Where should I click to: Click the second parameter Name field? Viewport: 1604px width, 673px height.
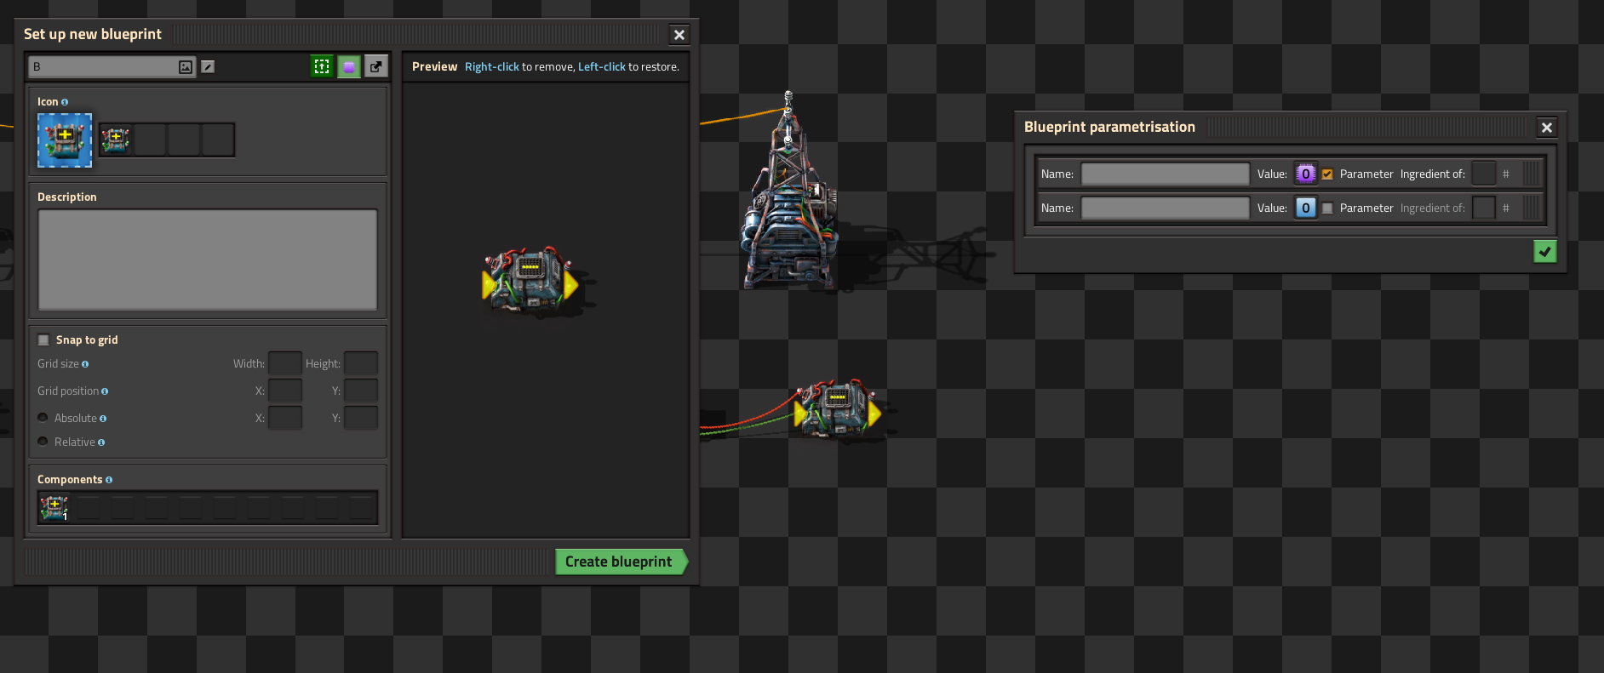(1166, 208)
